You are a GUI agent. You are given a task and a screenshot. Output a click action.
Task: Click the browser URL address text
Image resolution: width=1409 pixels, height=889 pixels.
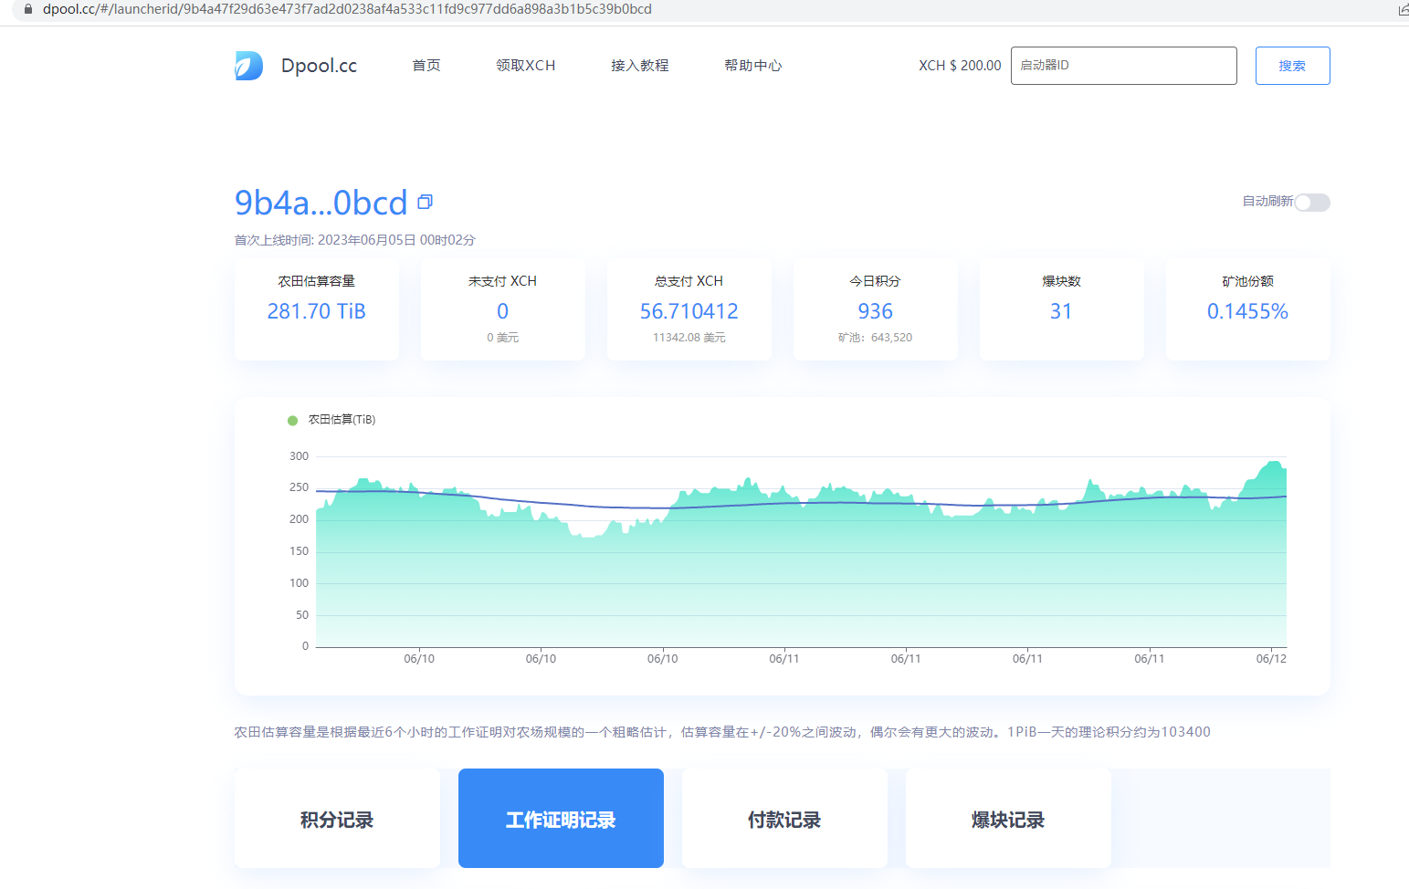347,9
